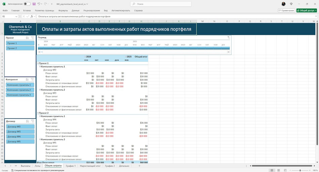Toggle the Автосохранение switch
Screen dimensions: 319x172
(x=27, y=4)
